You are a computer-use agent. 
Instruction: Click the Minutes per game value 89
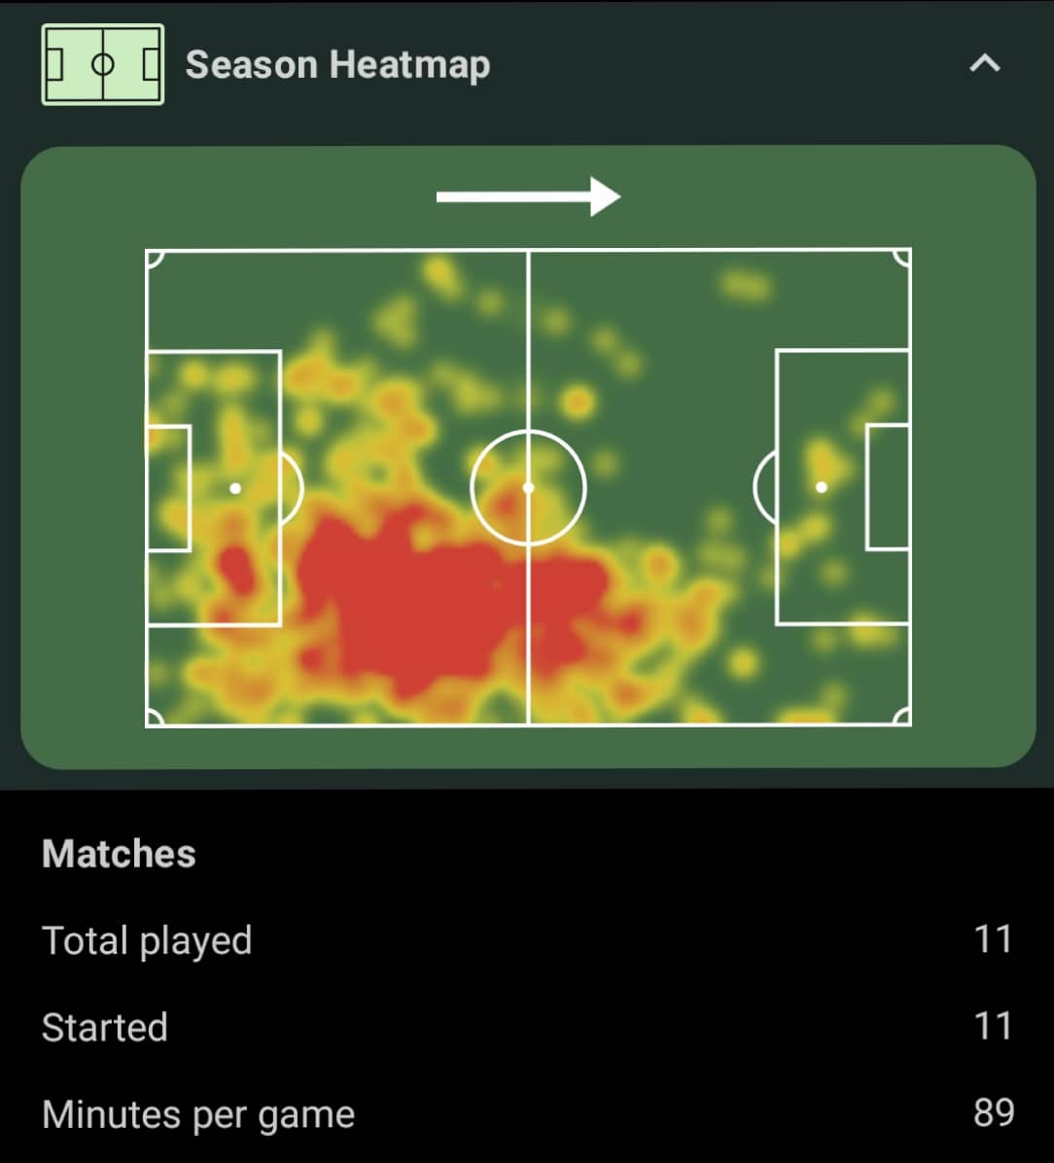coord(994,1112)
